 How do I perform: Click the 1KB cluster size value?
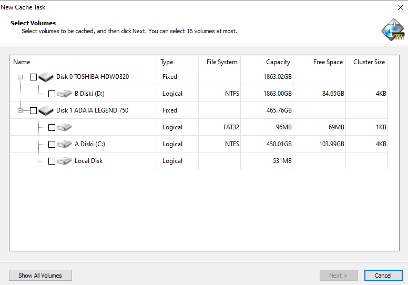tap(381, 127)
